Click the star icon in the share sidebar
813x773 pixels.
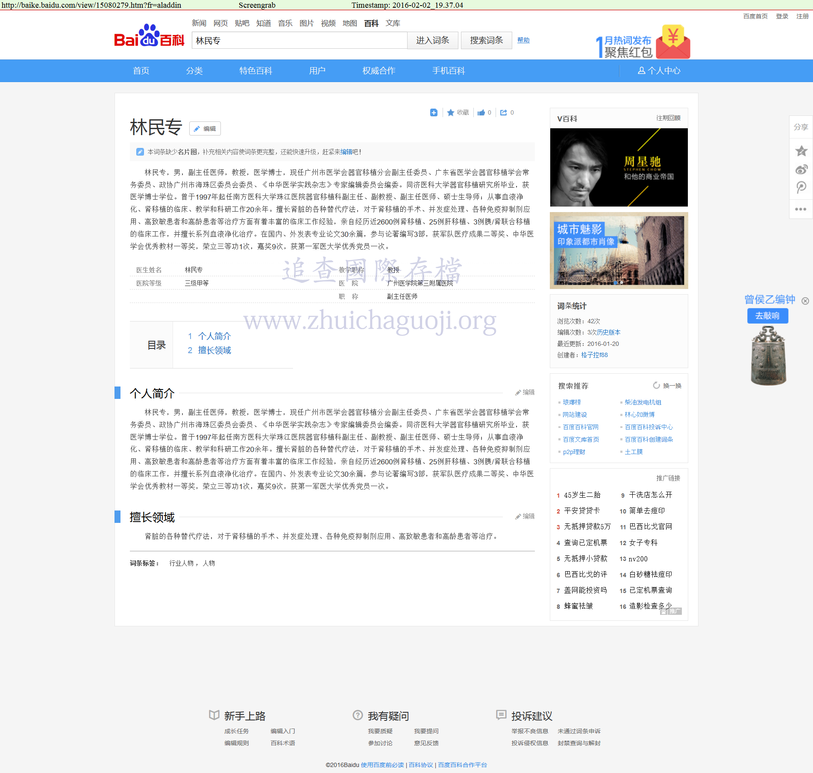[801, 151]
